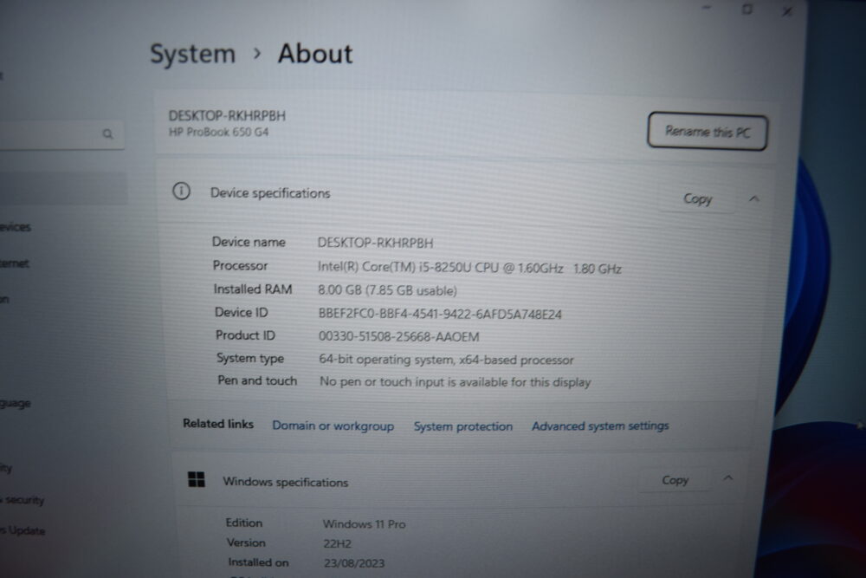
Task: Select the device name value DESKTOP-RKHRPBH in specifications
Action: pyautogui.click(x=376, y=244)
